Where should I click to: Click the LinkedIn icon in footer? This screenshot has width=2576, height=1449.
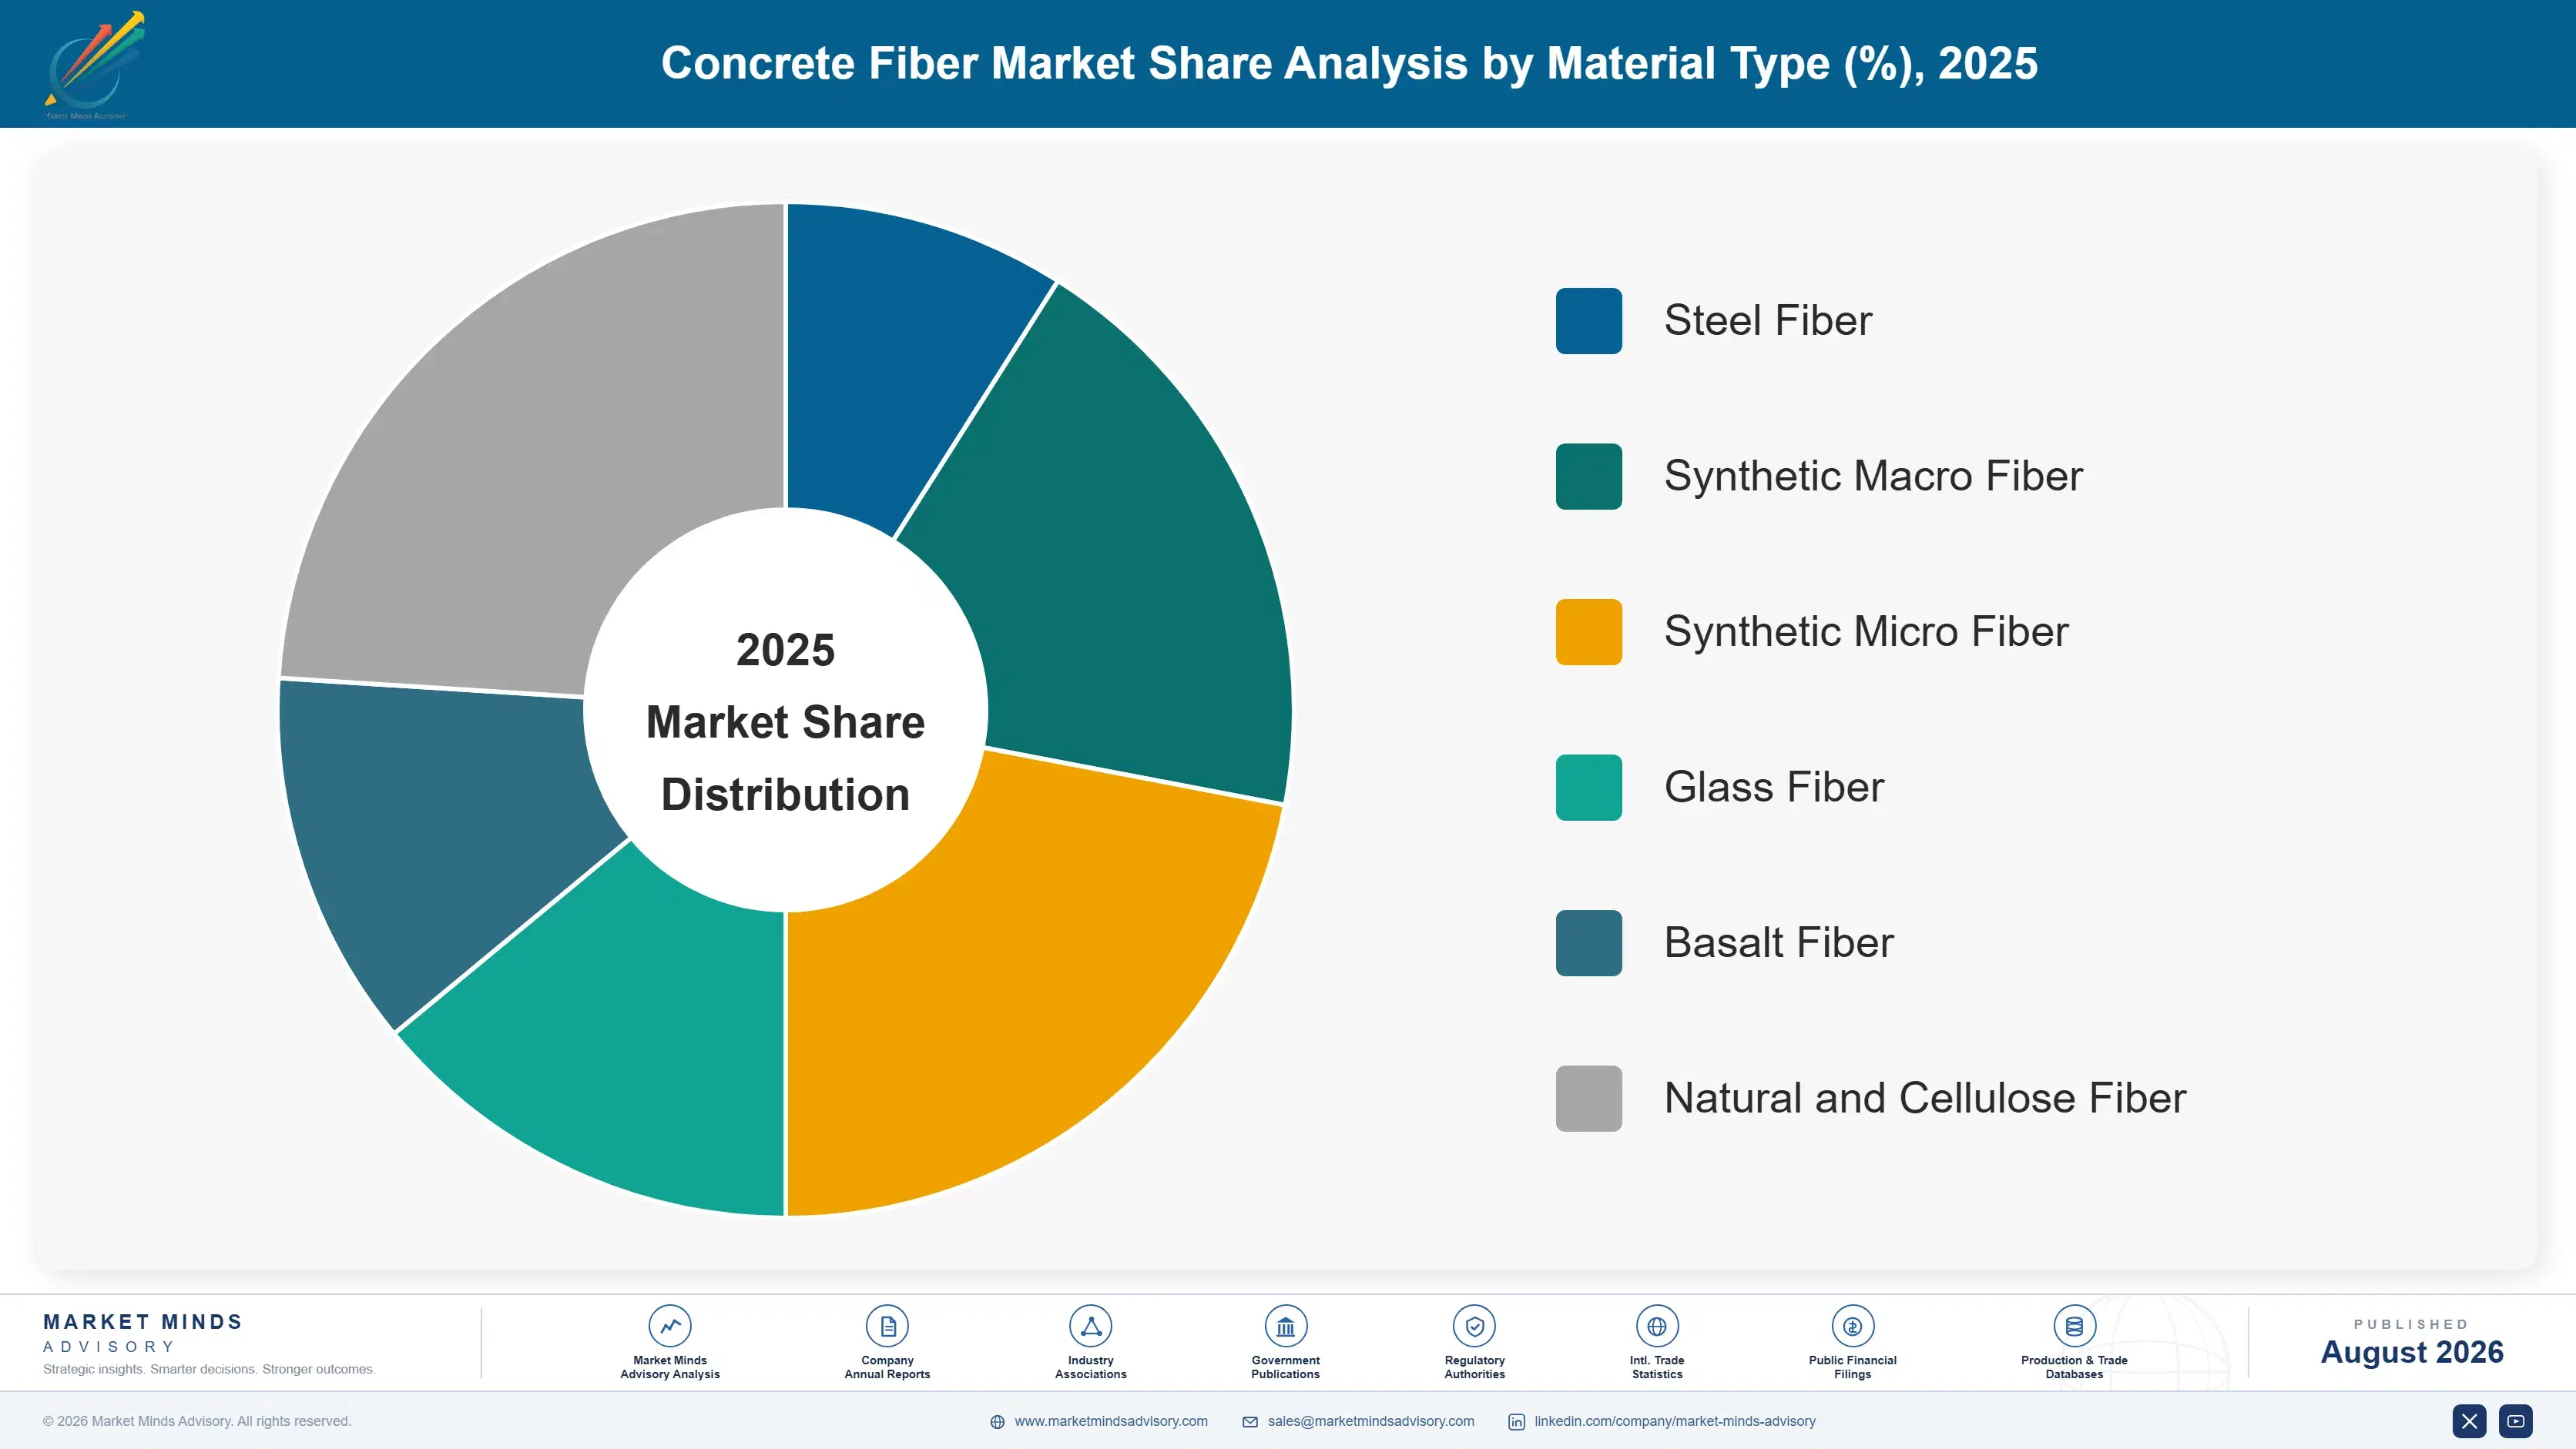tap(1516, 1422)
